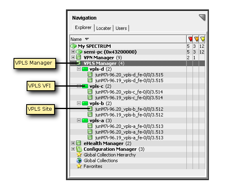Viewport: 229px width, 192px height.
Task: Open the Name column sort dropdown arrow
Action: coord(87,39)
